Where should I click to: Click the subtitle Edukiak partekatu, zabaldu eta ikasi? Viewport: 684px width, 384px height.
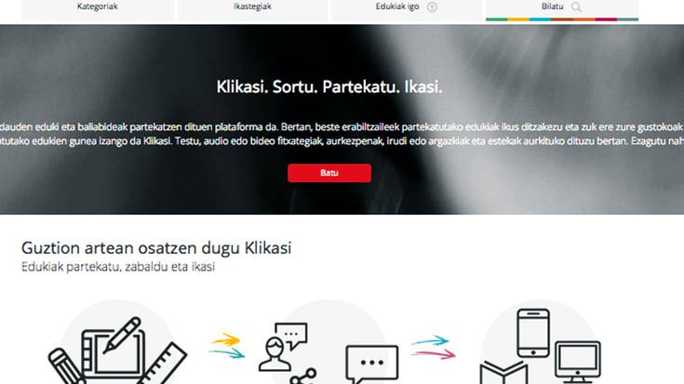pyautogui.click(x=118, y=267)
